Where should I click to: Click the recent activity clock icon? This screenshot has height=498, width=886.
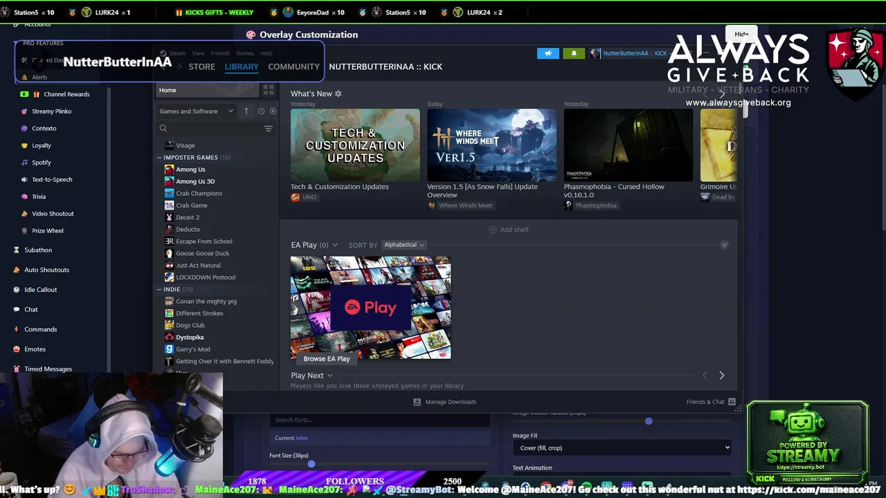pyautogui.click(x=261, y=111)
